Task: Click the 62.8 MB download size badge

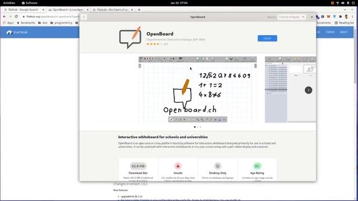Action: tap(138, 166)
